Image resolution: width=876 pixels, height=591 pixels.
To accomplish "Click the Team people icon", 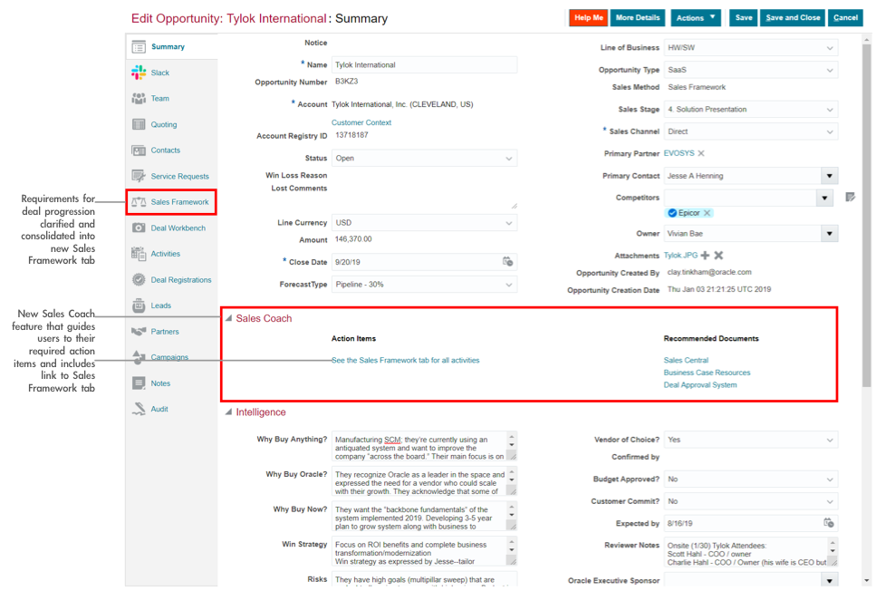I will (139, 99).
